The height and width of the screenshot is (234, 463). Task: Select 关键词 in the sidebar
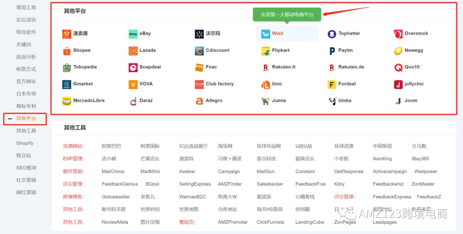(x=24, y=44)
